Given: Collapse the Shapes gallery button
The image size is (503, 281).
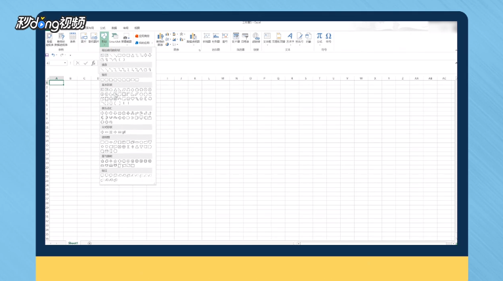Looking at the screenshot, I should (x=104, y=39).
